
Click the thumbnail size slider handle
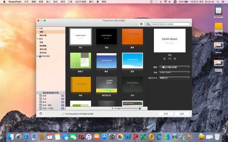point(119,108)
